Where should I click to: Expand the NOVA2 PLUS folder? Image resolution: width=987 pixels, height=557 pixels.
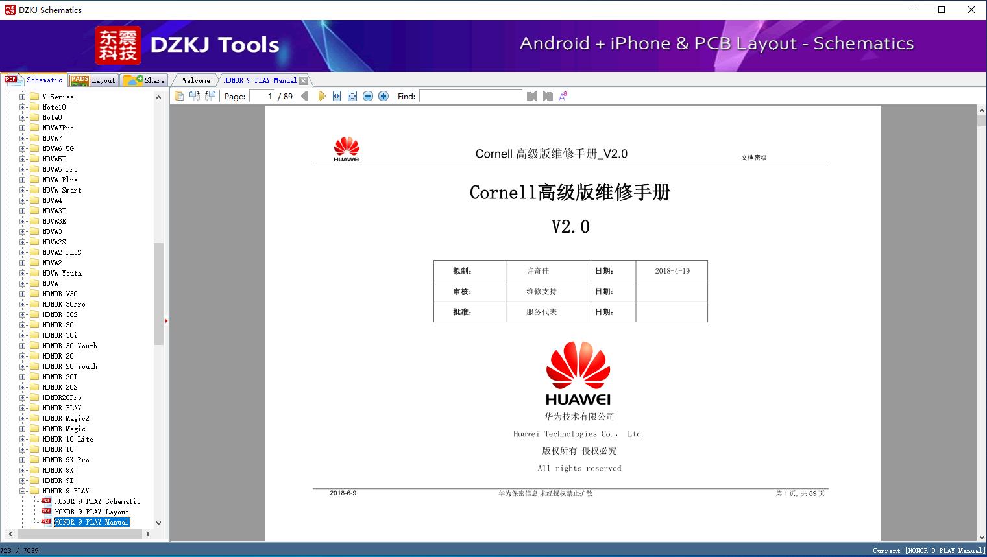[x=22, y=252]
